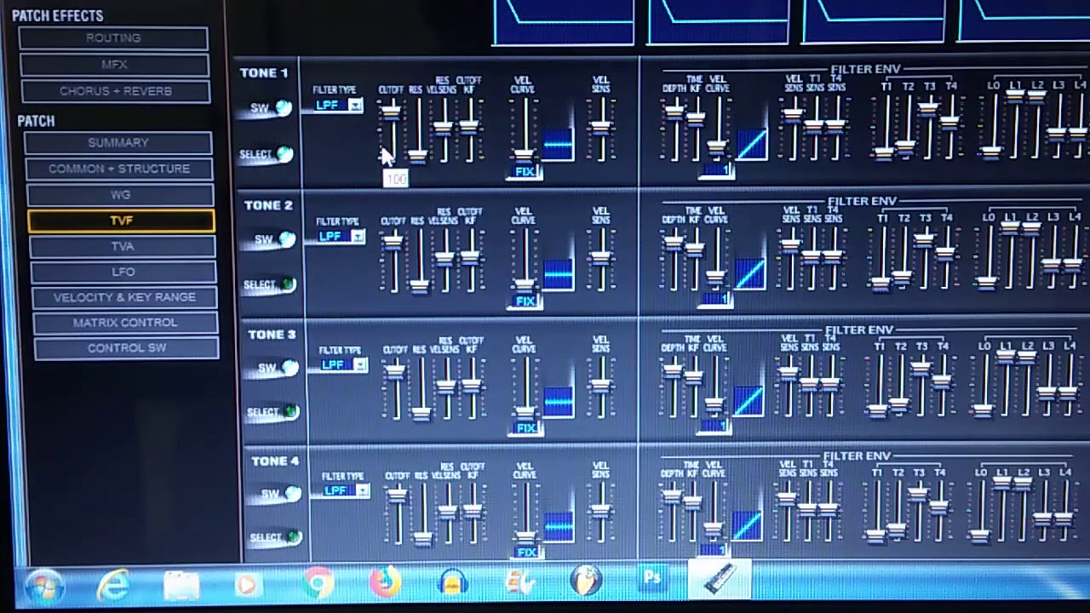Open Firefox from the taskbar
Screen dimensions: 1090x613
pyautogui.click(x=386, y=583)
